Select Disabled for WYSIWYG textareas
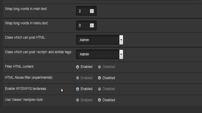This screenshot has width=202, height=113. pos(99,89)
